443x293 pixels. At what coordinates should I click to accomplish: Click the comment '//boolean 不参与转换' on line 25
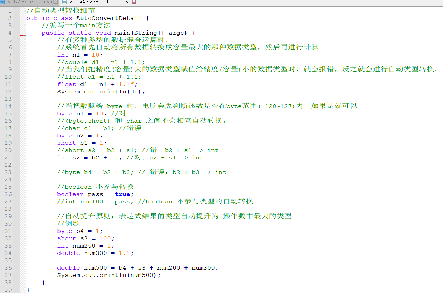click(96, 187)
